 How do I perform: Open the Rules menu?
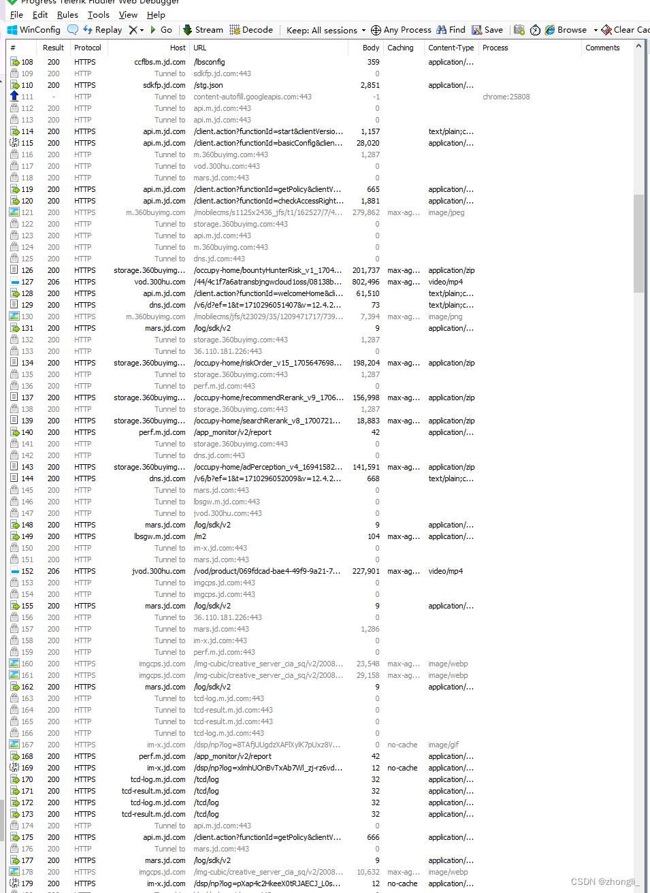click(x=67, y=14)
